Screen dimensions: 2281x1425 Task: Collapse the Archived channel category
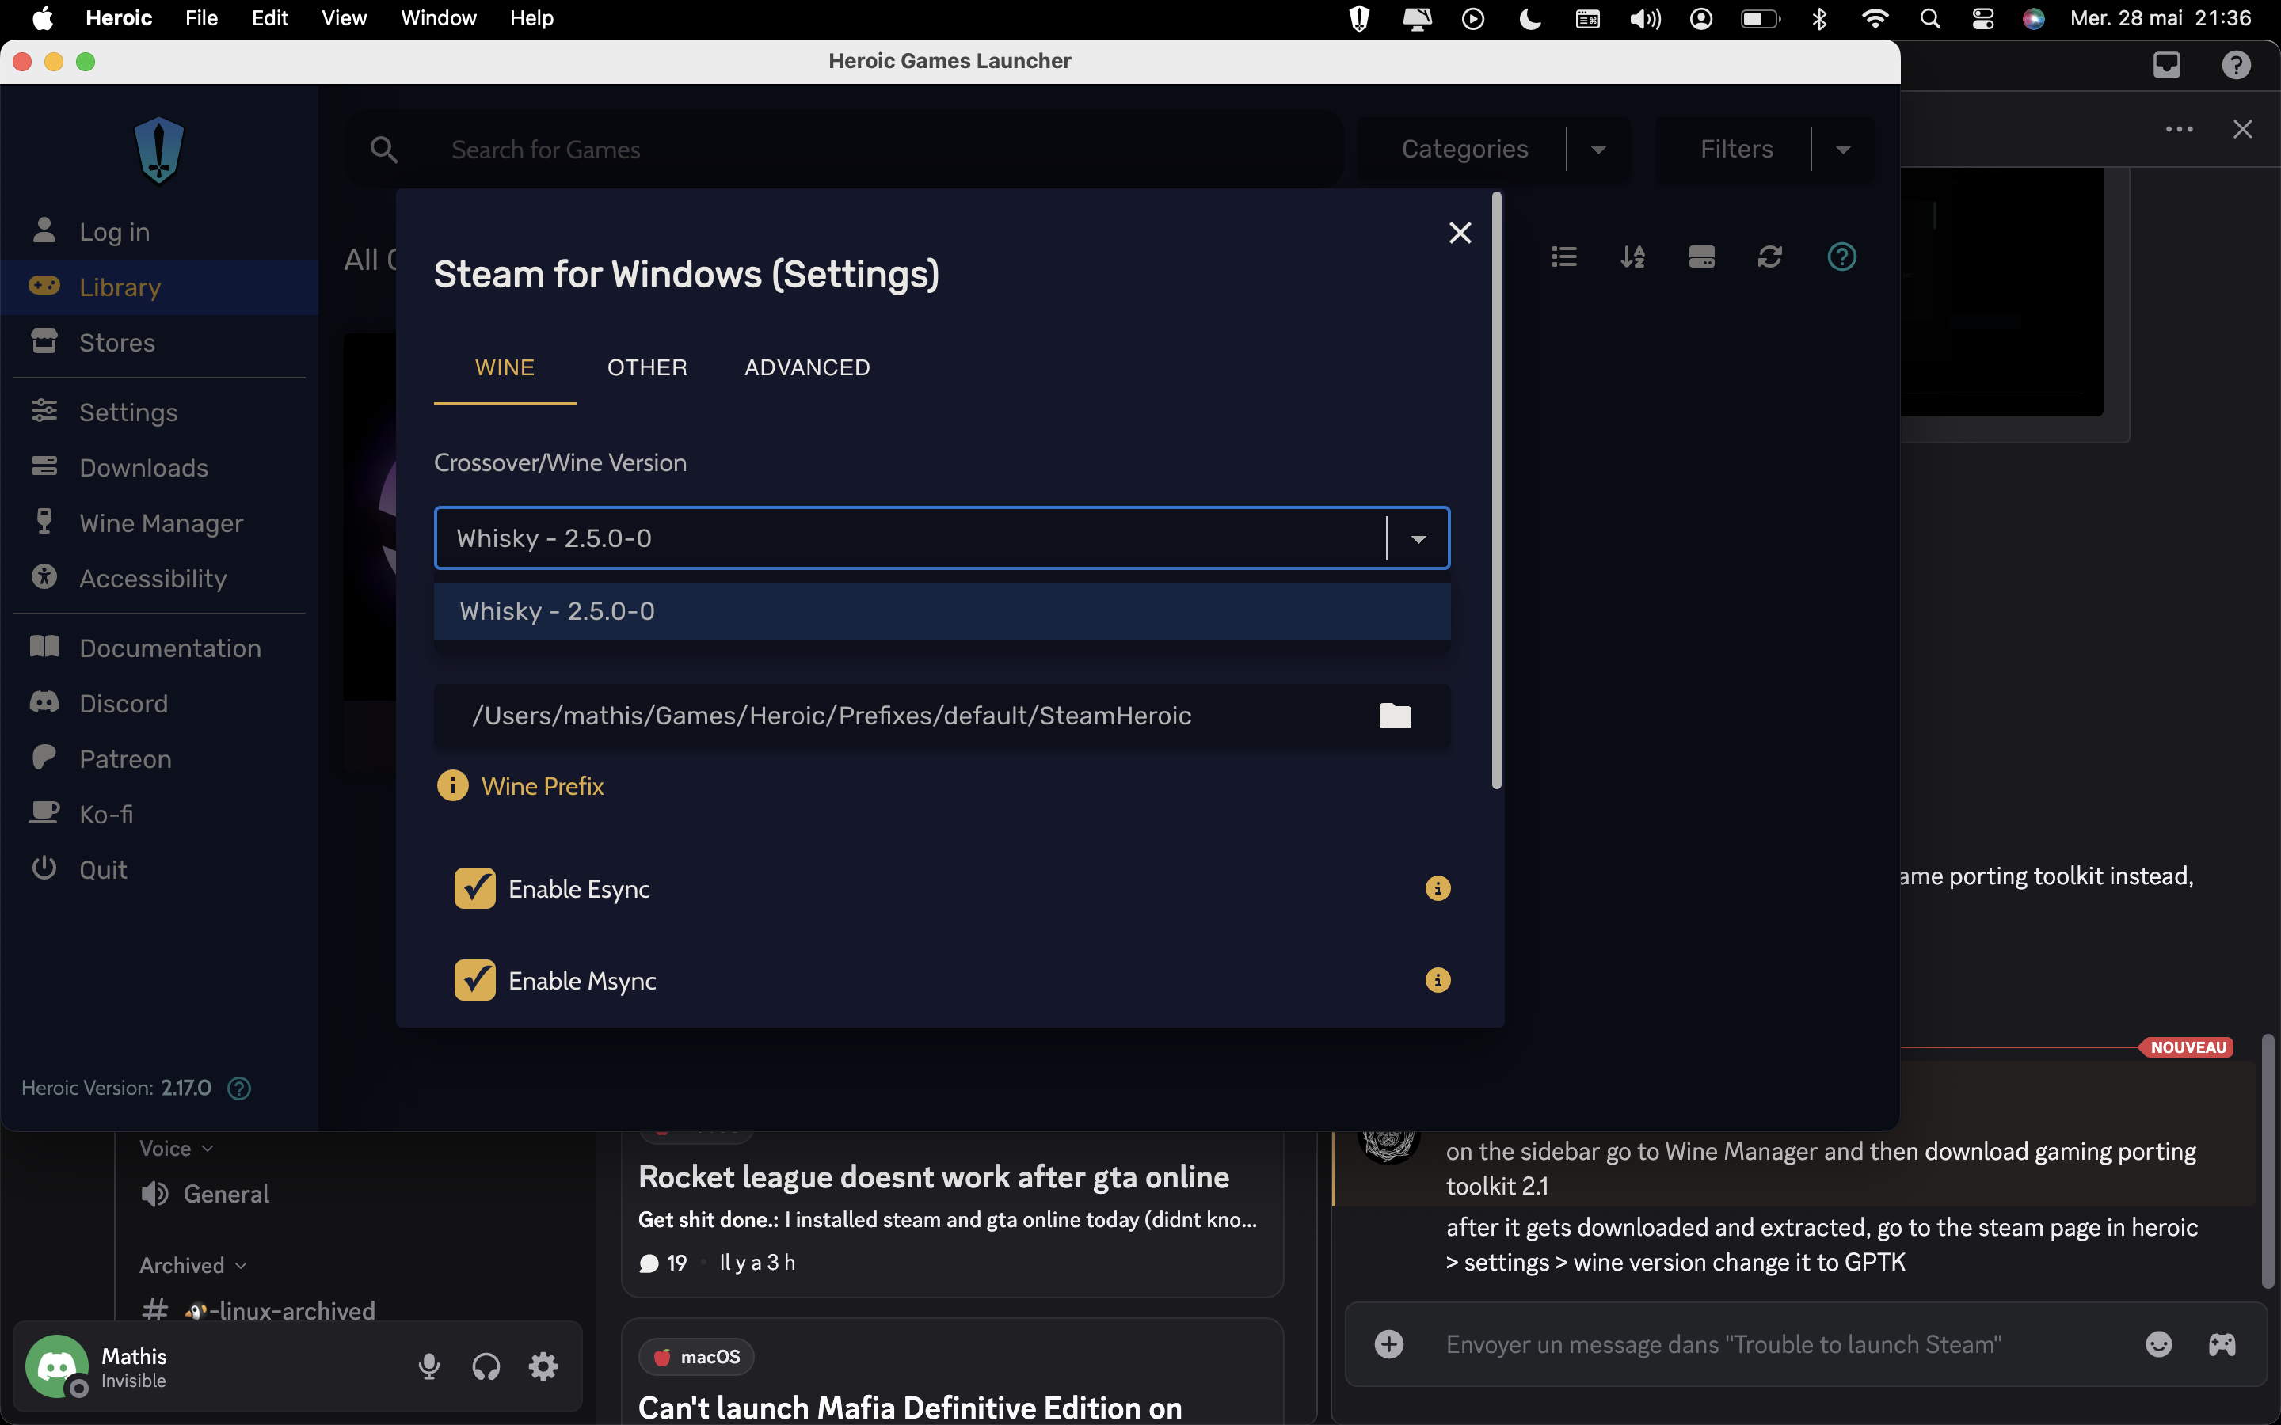point(192,1265)
